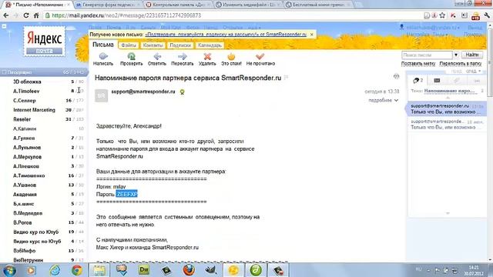
Task: Open Firefox from taskbar
Action: pyautogui.click(x=189, y=270)
